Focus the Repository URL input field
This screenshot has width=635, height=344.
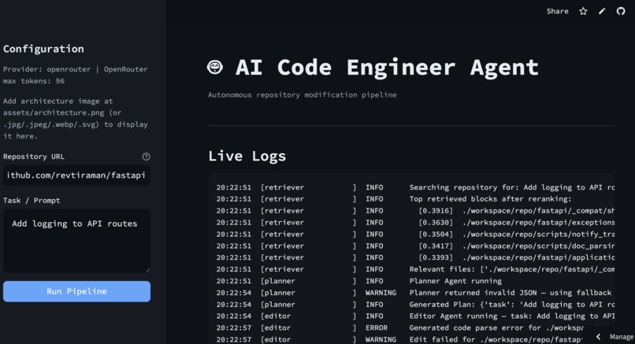pos(77,176)
